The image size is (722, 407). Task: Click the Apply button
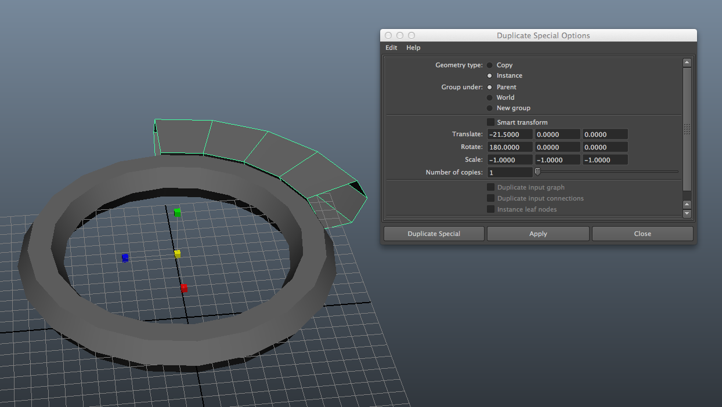[538, 234]
